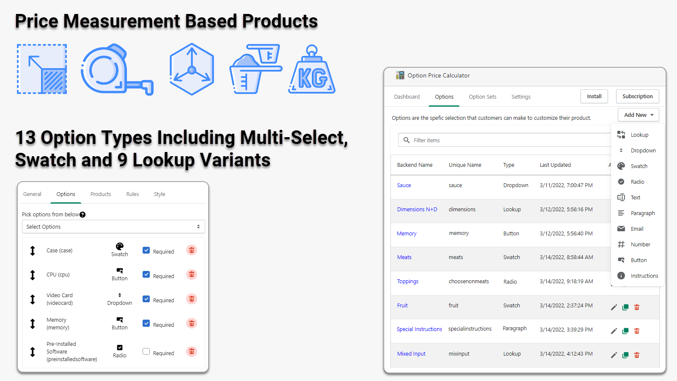Delete the Memory option row
The image size is (677, 381).
tap(192, 323)
